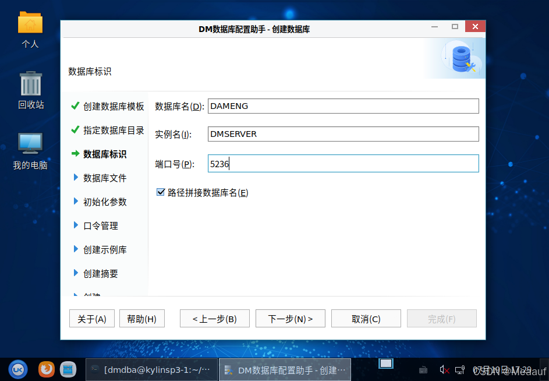Click the 关于(A) button

coord(92,319)
